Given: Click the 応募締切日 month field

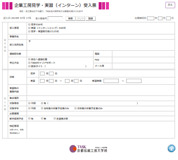Looking at the screenshot, I should tap(160, 18).
